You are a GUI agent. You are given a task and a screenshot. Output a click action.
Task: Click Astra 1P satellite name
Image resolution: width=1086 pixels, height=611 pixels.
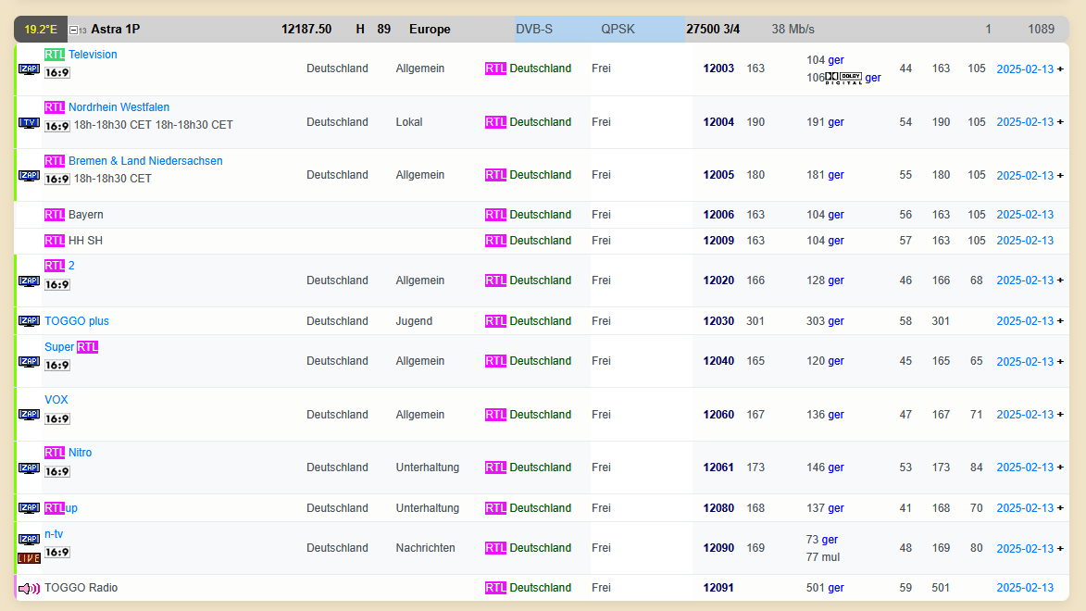[x=116, y=29]
